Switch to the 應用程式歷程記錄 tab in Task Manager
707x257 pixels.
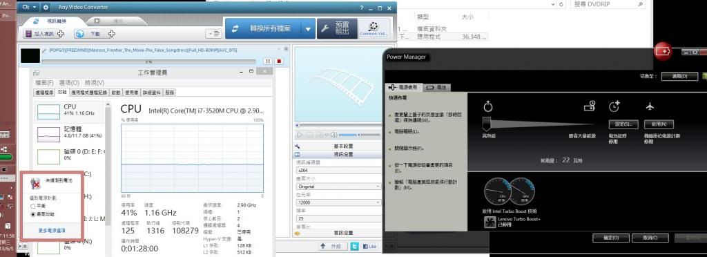point(89,93)
